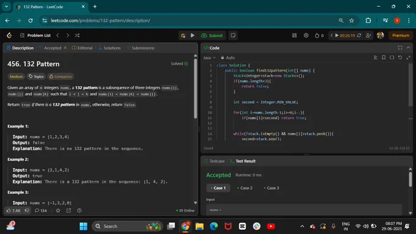The image size is (416, 234).
Task: Open the notes icon beside Submit
Action: (x=233, y=35)
